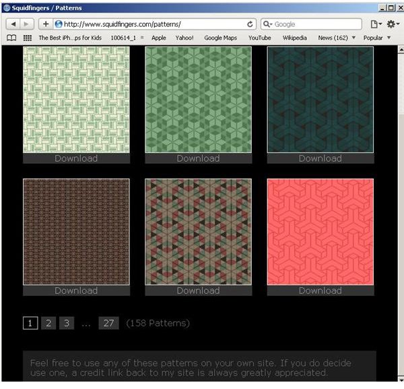The width and height of the screenshot is (404, 389).
Task: Open the Google Maps bookmark
Action: click(221, 38)
